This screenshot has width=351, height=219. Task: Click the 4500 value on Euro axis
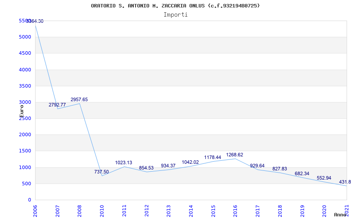click(25, 53)
